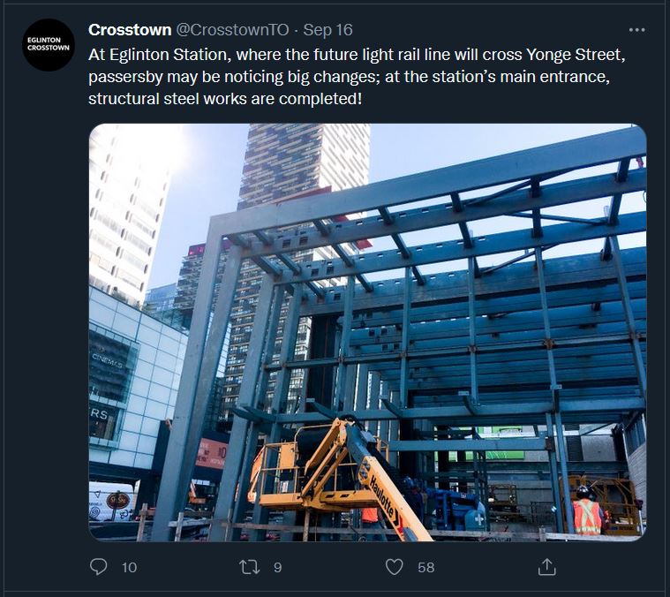Click the words 'Yonge Street' in tweet
Image resolution: width=670 pixels, height=597 pixels.
point(576,55)
